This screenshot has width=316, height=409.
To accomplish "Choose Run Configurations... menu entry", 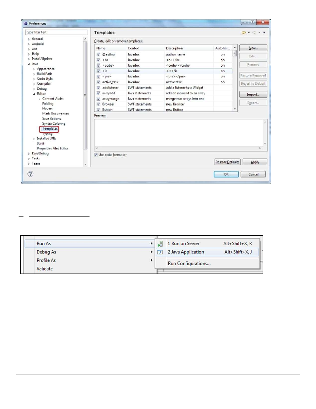I will click(x=189, y=263).
